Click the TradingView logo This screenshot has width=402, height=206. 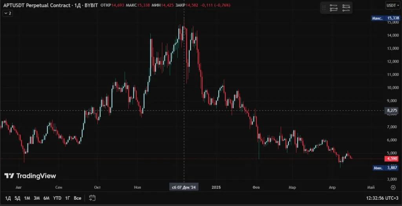click(30, 176)
